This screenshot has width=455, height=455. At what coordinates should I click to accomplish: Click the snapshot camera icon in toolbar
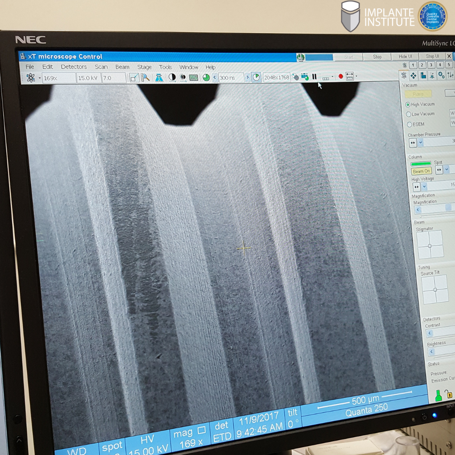[x=305, y=77]
